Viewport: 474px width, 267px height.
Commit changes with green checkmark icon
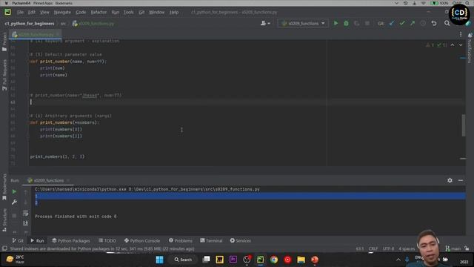[402, 23]
